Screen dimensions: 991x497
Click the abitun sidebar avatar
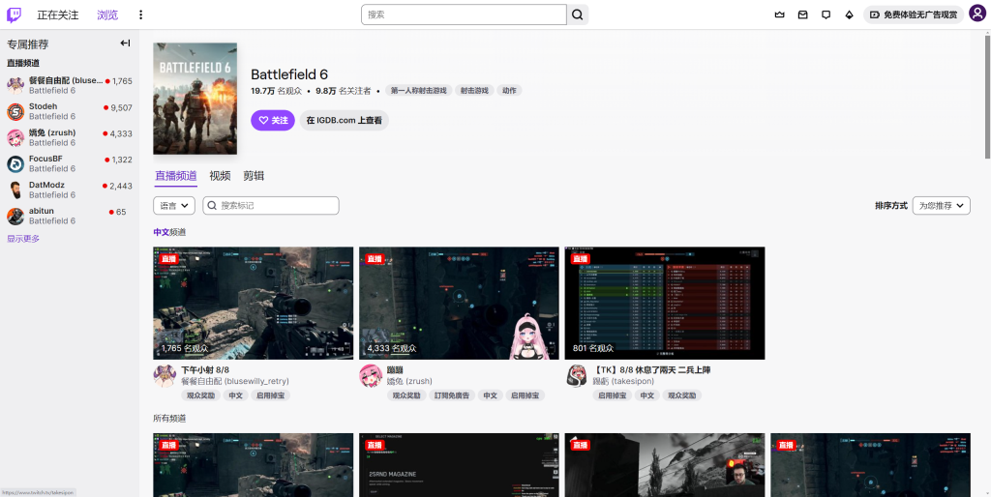15,217
